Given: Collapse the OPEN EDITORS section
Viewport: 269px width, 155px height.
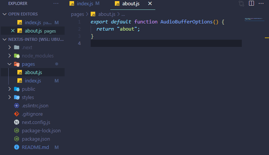Looking at the screenshot, I should click(x=5, y=14).
